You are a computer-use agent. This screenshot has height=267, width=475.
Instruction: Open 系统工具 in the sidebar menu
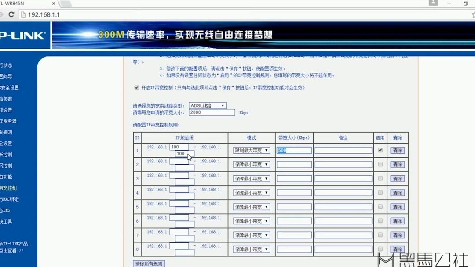[x=7, y=221]
